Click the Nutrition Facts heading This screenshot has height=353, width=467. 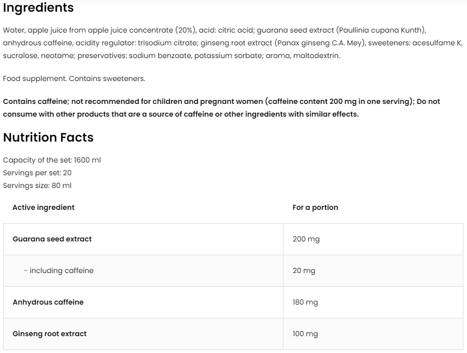coord(48,138)
